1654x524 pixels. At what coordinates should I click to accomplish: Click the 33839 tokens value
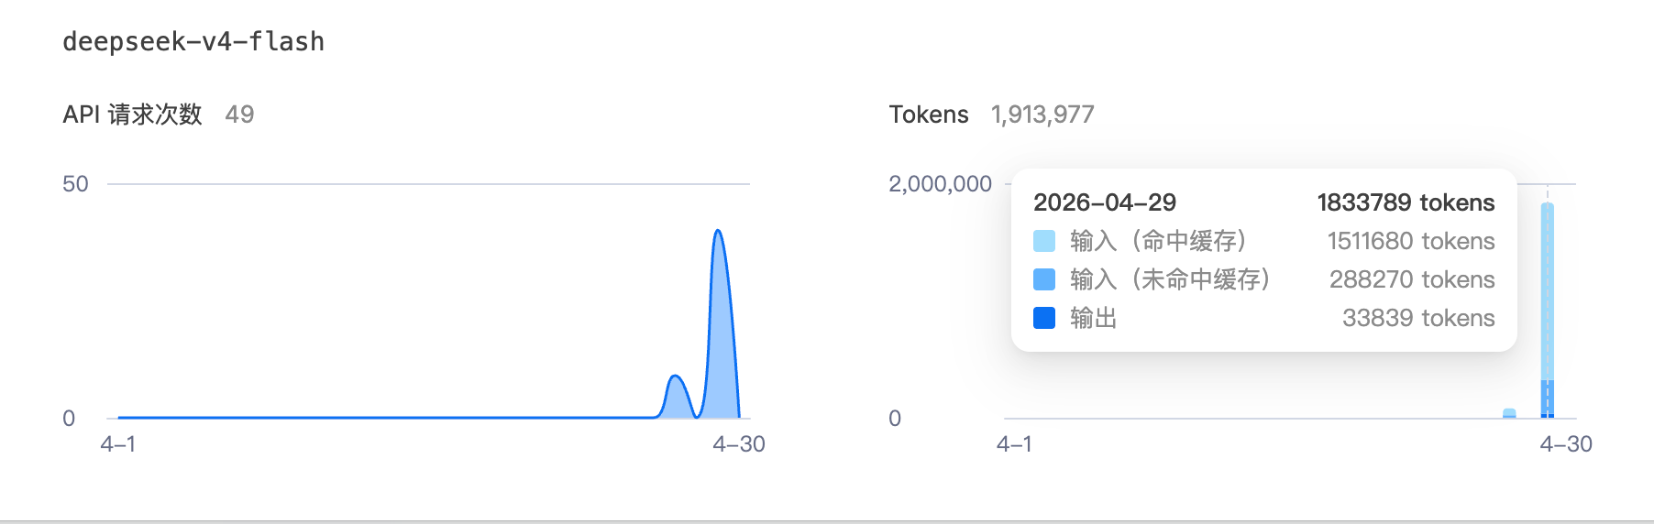click(x=1418, y=318)
